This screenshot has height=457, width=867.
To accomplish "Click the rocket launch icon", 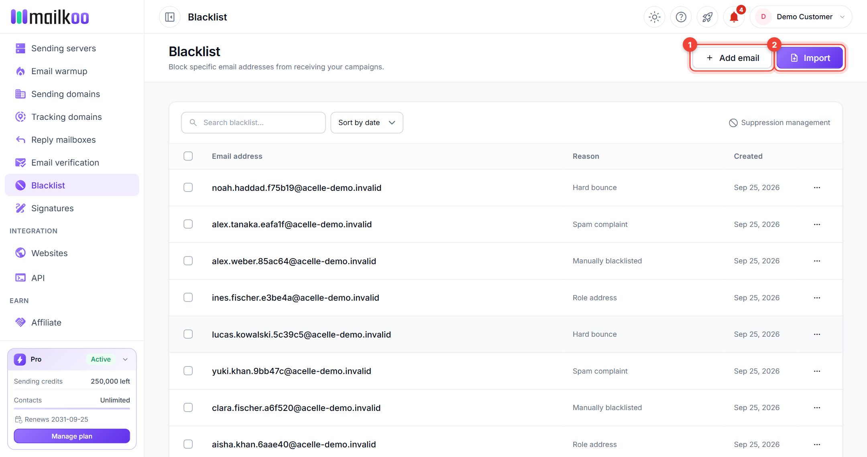I will (x=707, y=17).
